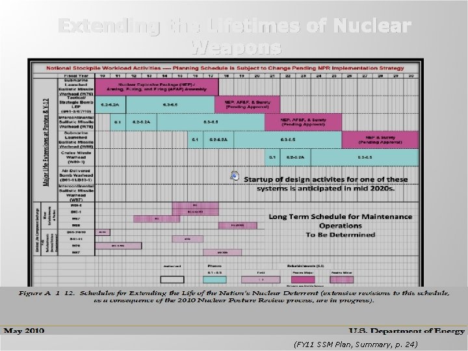
Task: Click the light pink 'Field' legend swatch
Action: pyautogui.click(x=261, y=279)
